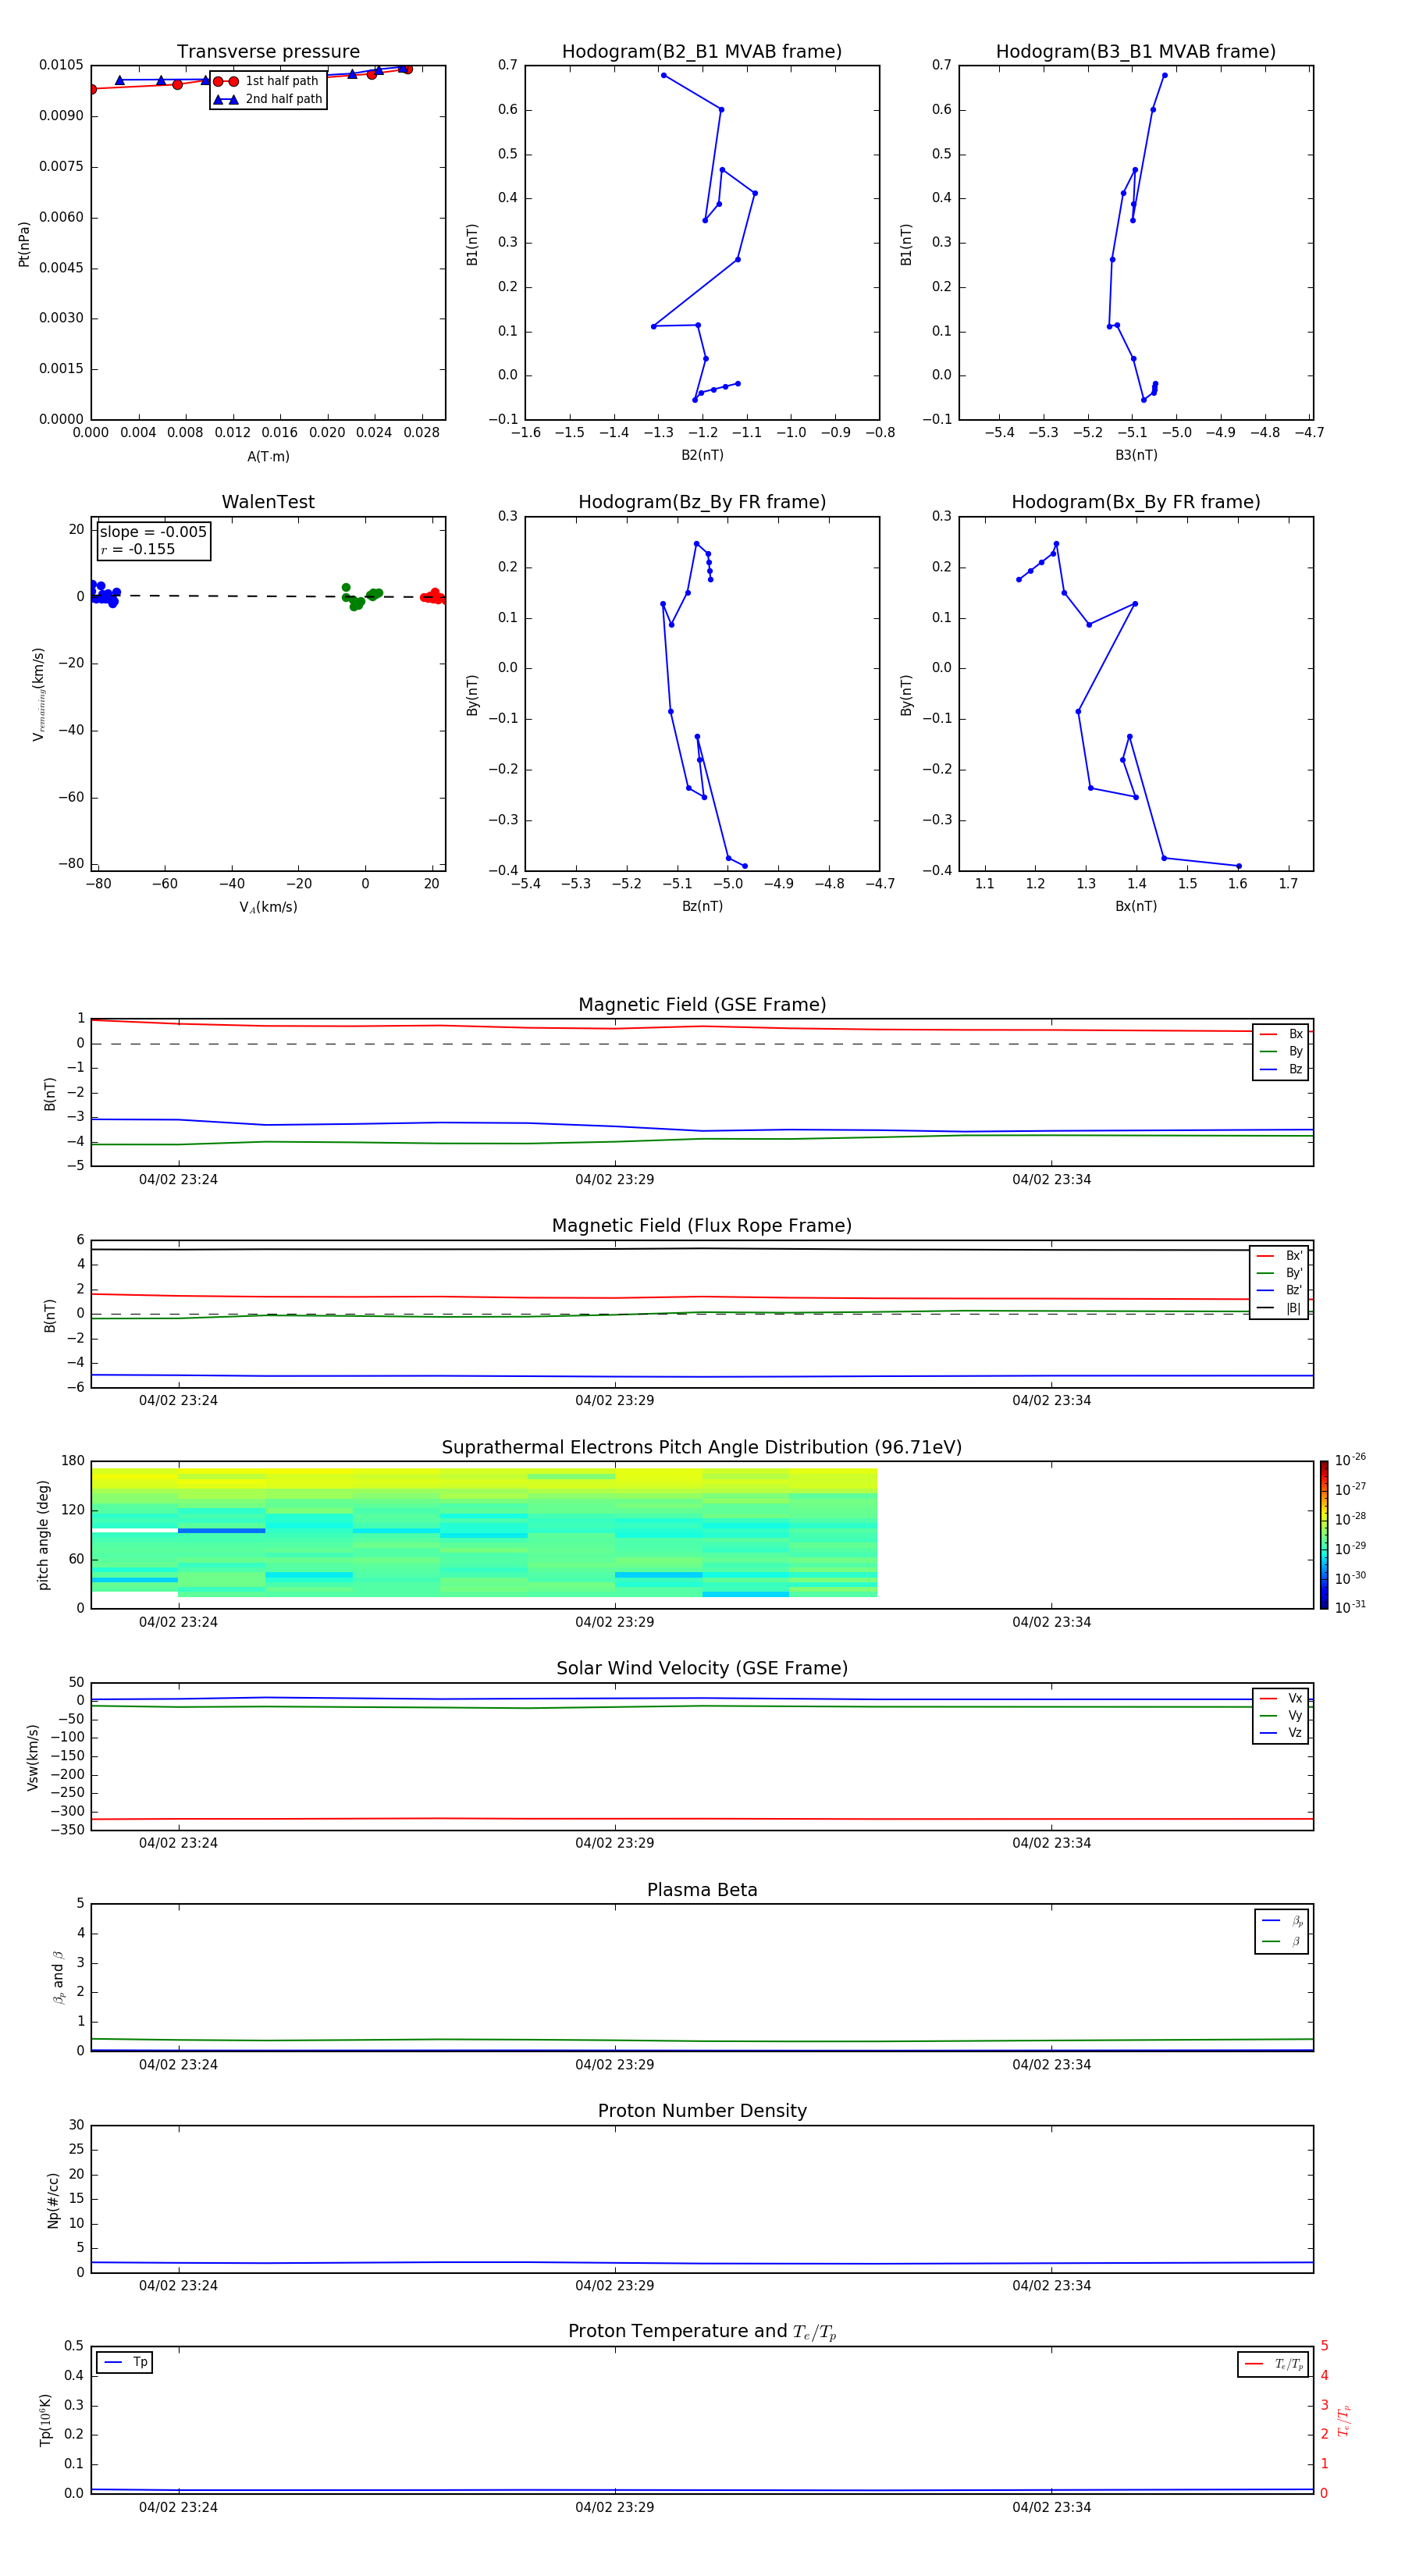Click '04/02 23:24' tick under Flux Rope panel
The height and width of the screenshot is (2576, 1405).
point(178,1400)
